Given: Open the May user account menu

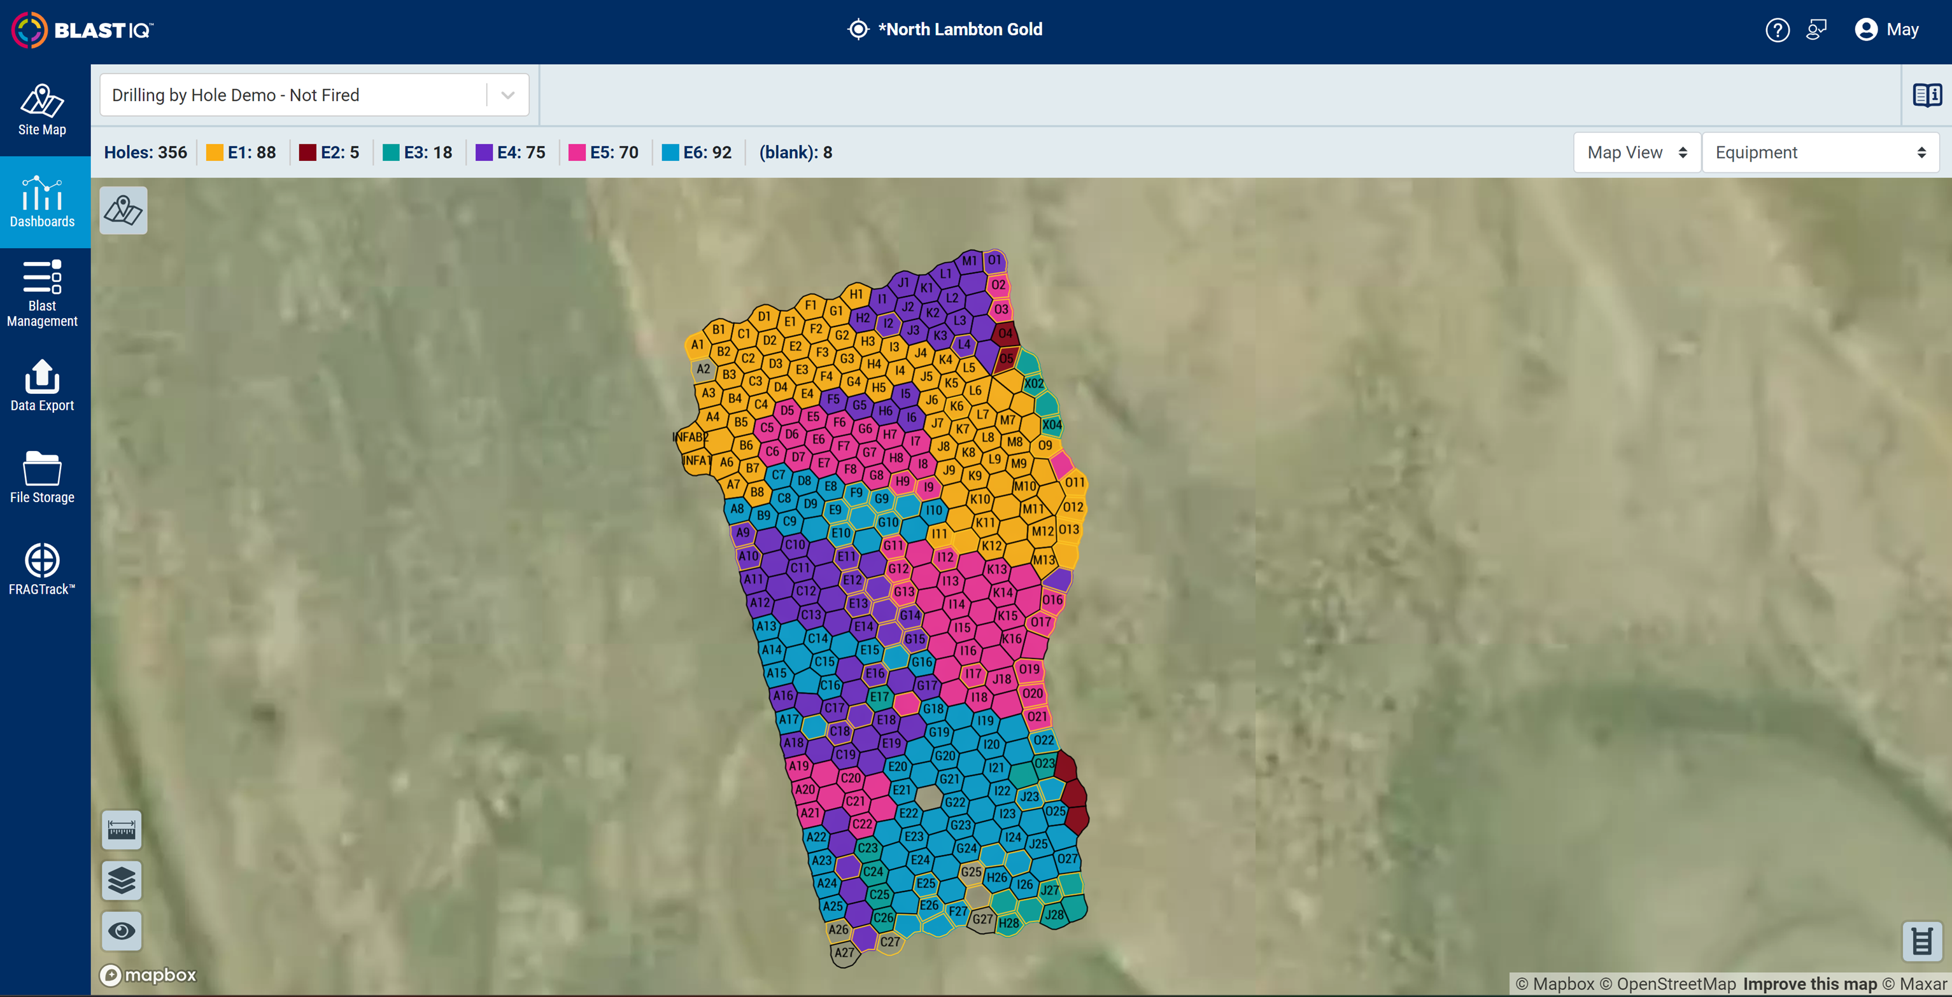Looking at the screenshot, I should click(1887, 29).
